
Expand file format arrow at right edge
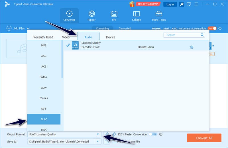click(213, 46)
